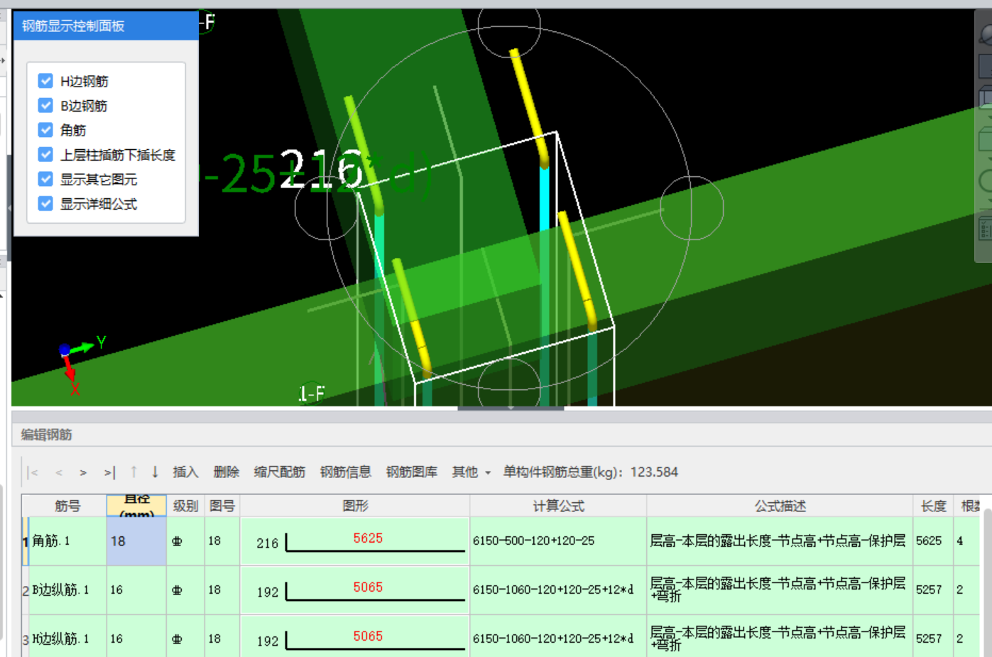The height and width of the screenshot is (657, 992).
Task: Disable 显示详细公式 checkbox
Action: coord(45,204)
